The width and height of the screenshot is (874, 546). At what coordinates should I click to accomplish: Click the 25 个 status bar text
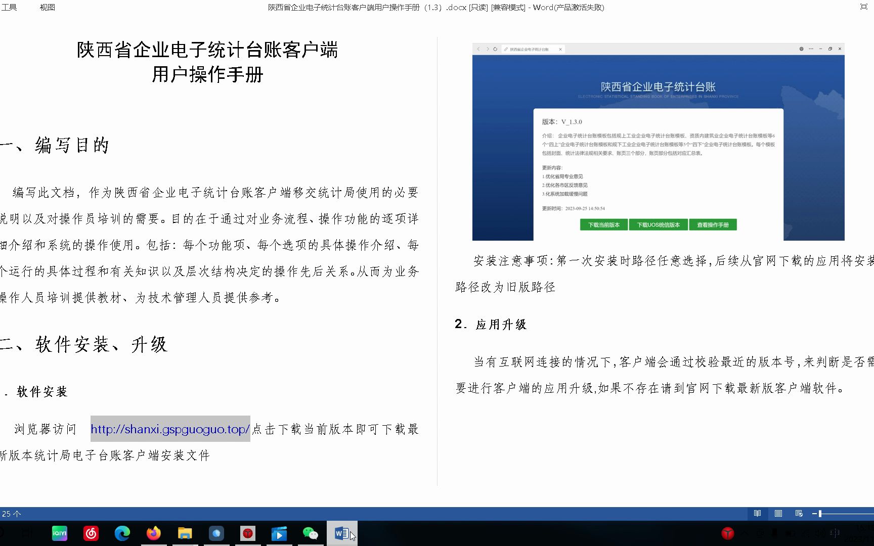[x=11, y=514]
